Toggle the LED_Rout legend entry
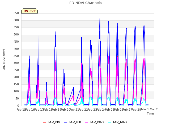The image size is (170, 127). coord(94,122)
